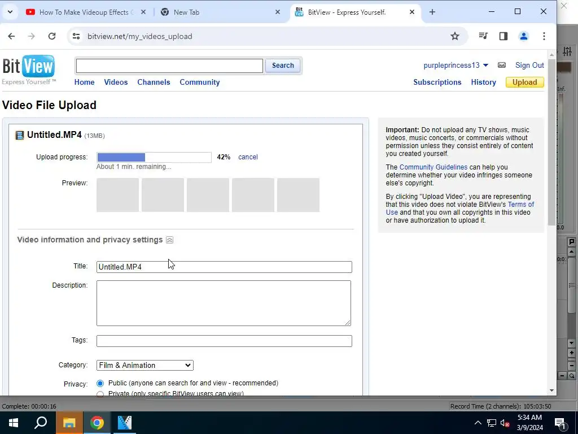Open the Channels section
The image size is (578, 434).
click(154, 83)
